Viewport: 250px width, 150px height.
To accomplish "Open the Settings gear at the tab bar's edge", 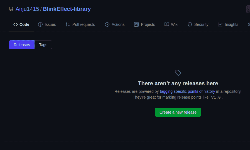I will pyautogui.click(x=249, y=24).
